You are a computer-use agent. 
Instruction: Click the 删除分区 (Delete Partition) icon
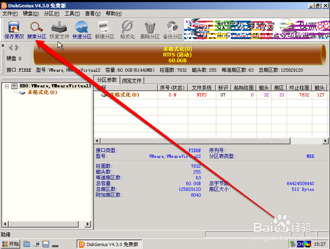point(149,29)
